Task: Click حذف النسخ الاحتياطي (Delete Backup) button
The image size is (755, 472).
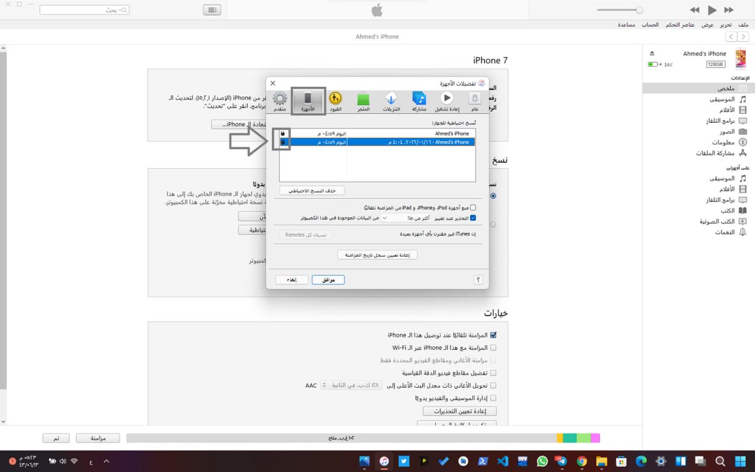Action: click(x=312, y=191)
